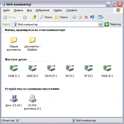Open the Избранное menu

pos(42,10)
